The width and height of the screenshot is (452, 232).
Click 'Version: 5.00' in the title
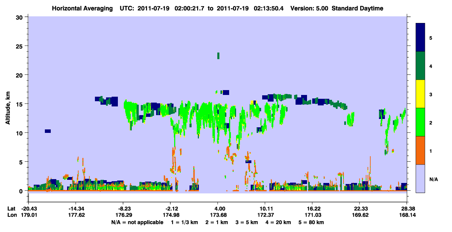click(x=309, y=8)
